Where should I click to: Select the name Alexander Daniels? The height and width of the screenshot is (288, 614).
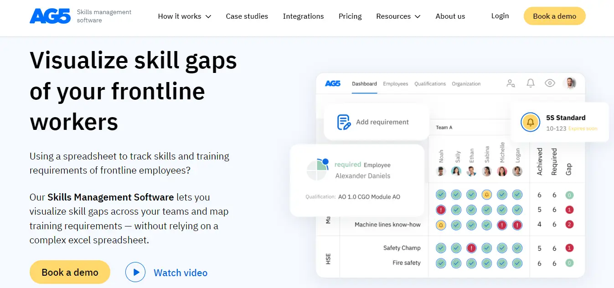point(363,176)
